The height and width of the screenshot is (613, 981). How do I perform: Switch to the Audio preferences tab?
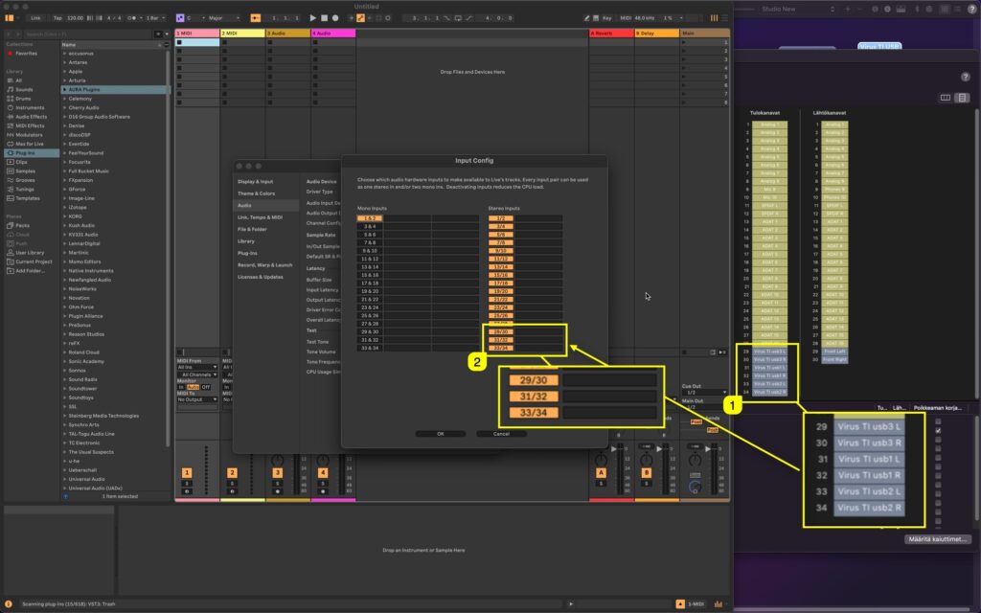point(247,203)
